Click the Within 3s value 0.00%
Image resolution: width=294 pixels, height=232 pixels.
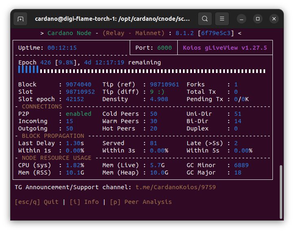click(159, 150)
